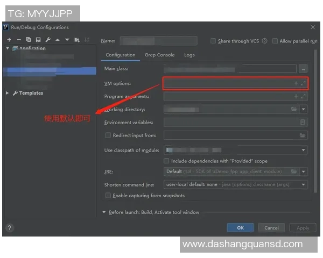Check Include dependencies with "Provided" scope
323x258 pixels.
point(167,161)
